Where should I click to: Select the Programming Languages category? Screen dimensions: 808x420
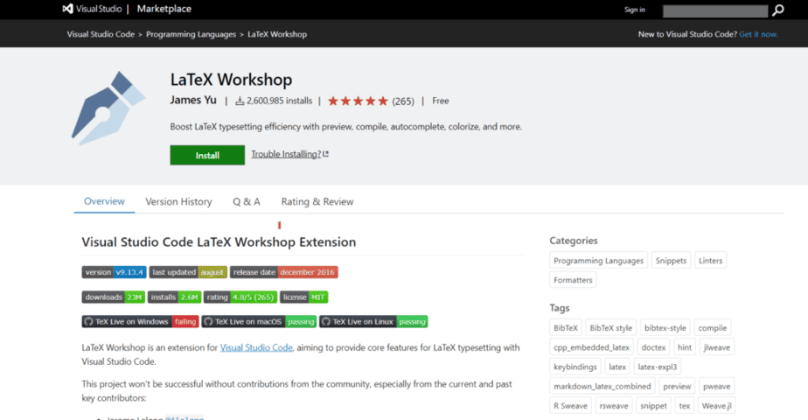tap(598, 261)
